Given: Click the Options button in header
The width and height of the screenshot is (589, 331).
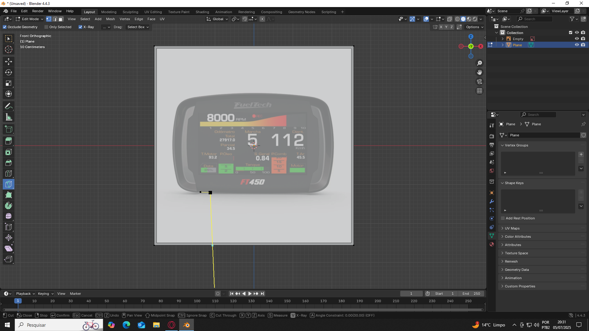Looking at the screenshot, I should point(474,27).
